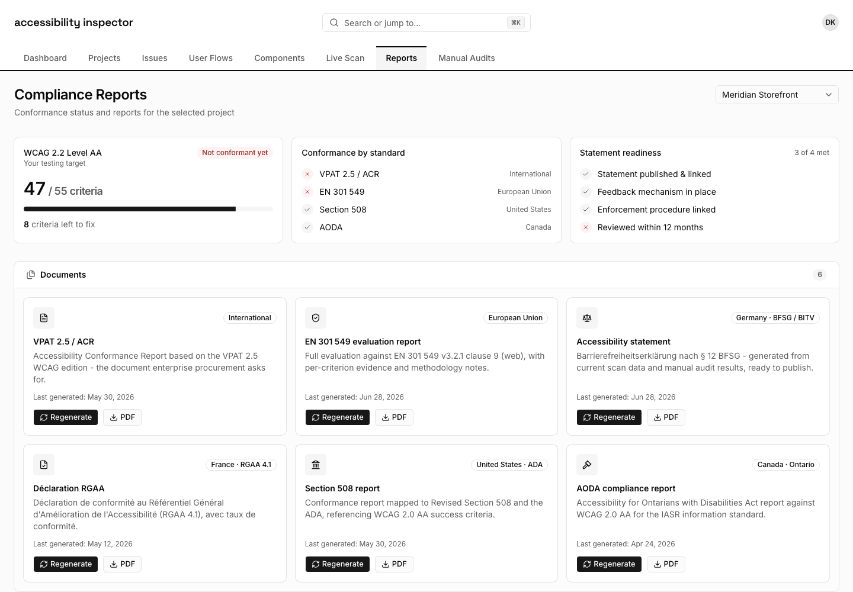Viewport: 853px width, 592px height.
Task: Click the "47 / 55 criteria" count
Action: click(63, 189)
